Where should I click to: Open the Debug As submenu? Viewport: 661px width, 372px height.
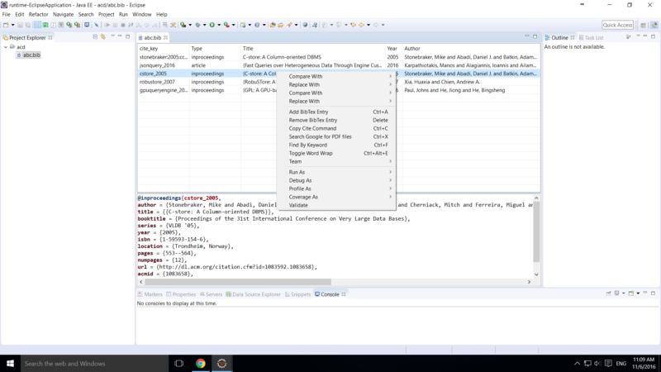tap(338, 180)
